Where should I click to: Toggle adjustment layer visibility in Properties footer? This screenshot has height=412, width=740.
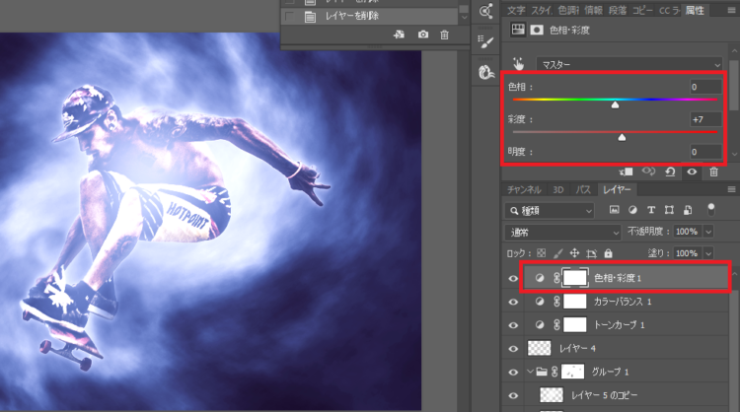coord(692,172)
